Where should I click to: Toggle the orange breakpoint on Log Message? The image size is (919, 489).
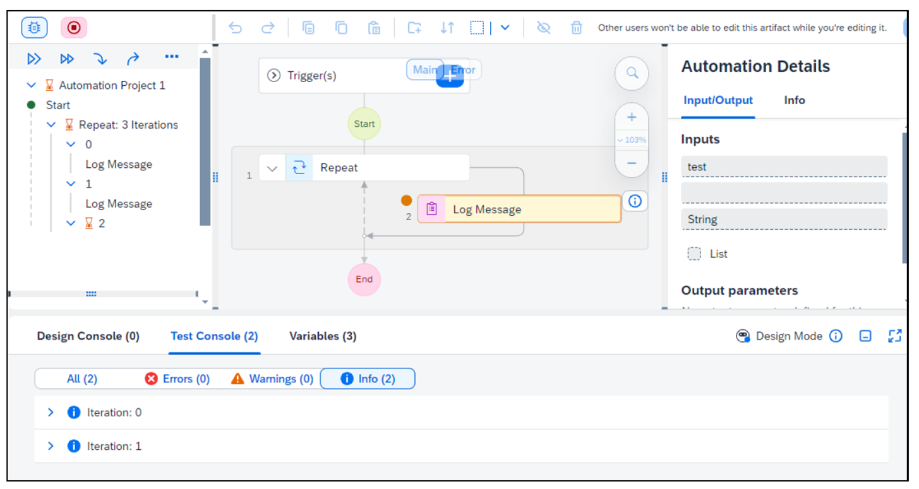[407, 201]
